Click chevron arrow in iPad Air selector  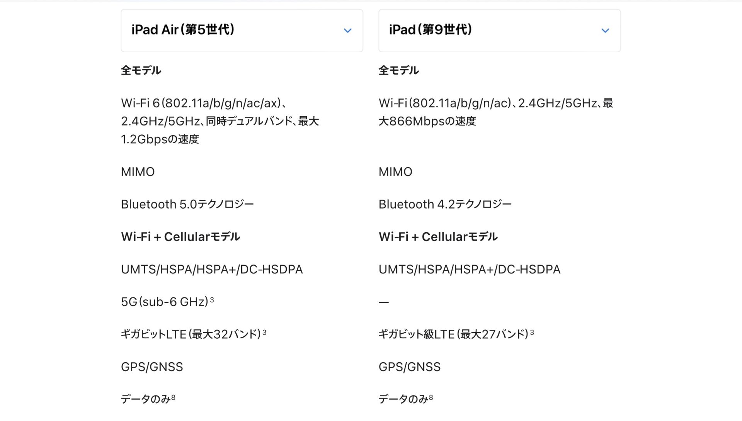pos(347,31)
